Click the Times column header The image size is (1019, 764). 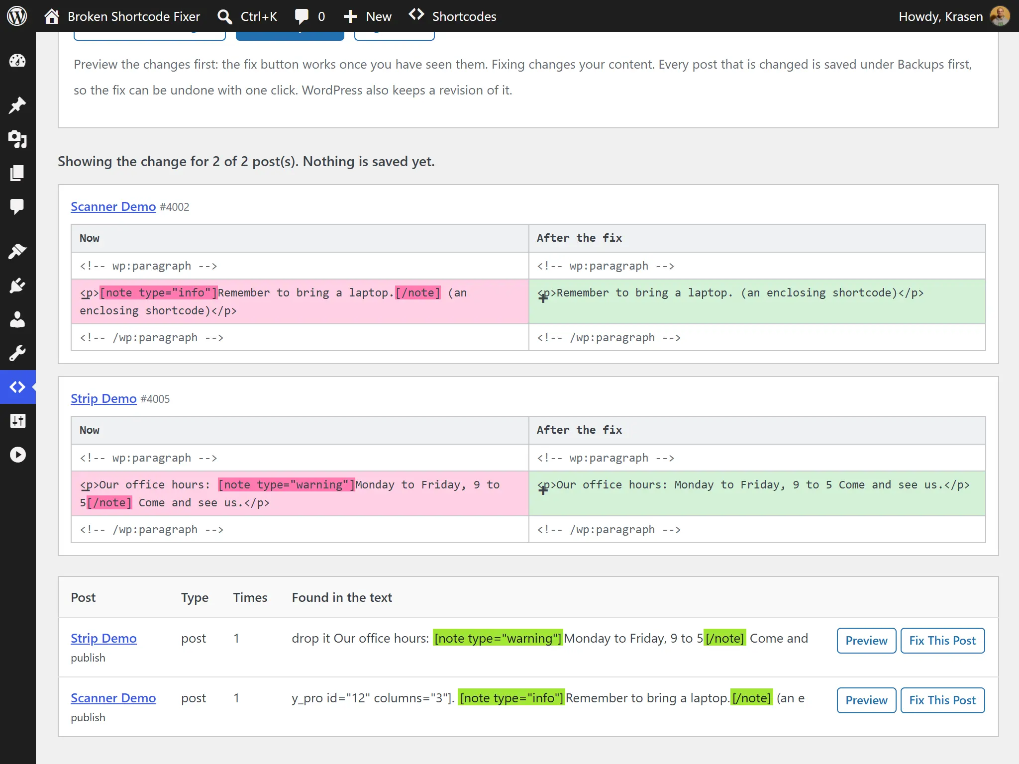tap(250, 597)
